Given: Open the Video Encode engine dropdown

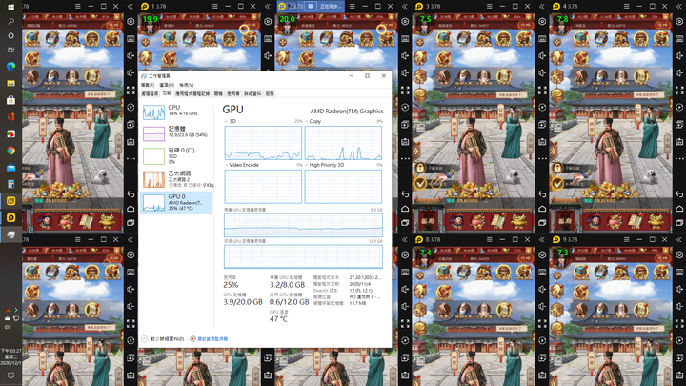Looking at the screenshot, I should (x=241, y=165).
